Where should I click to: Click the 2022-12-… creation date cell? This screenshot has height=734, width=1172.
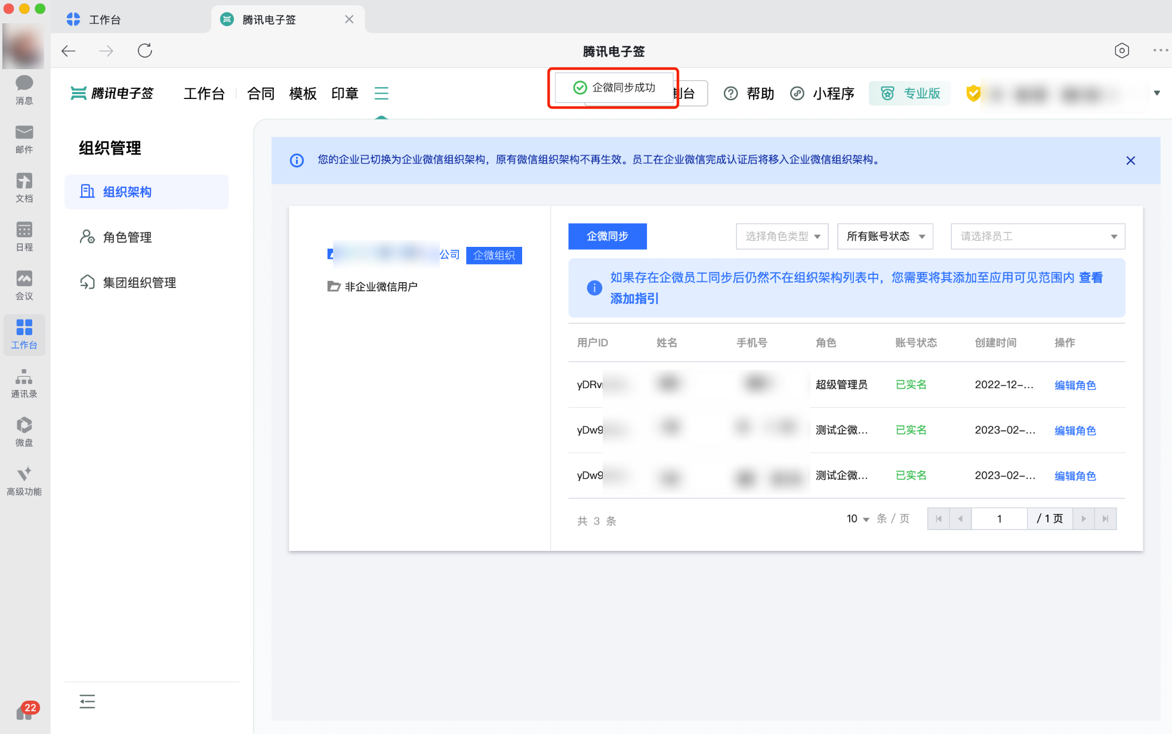tap(1004, 385)
